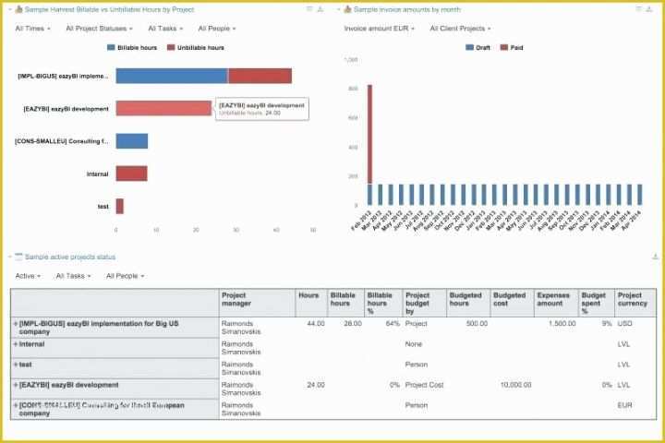
Task: Open the Invoice amount EUR dropdown
Action: pos(379,29)
